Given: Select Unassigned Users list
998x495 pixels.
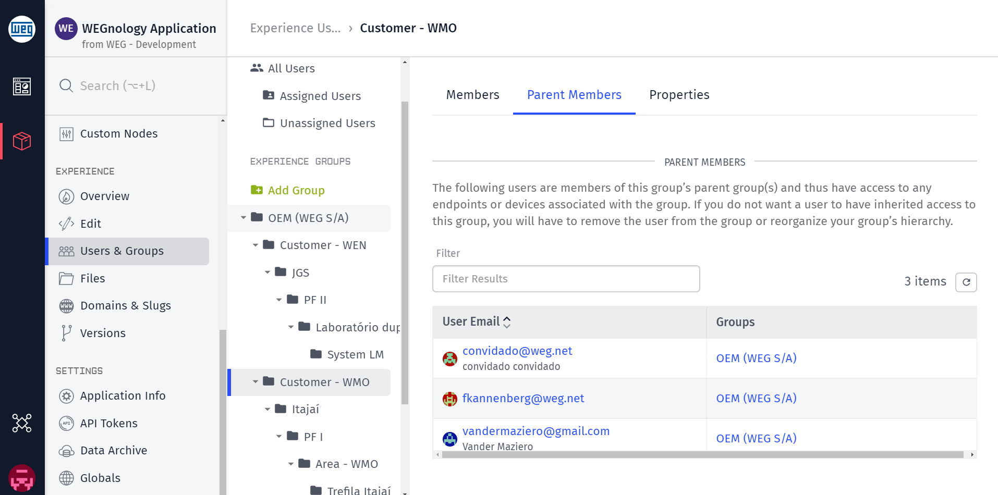Looking at the screenshot, I should coord(327,123).
